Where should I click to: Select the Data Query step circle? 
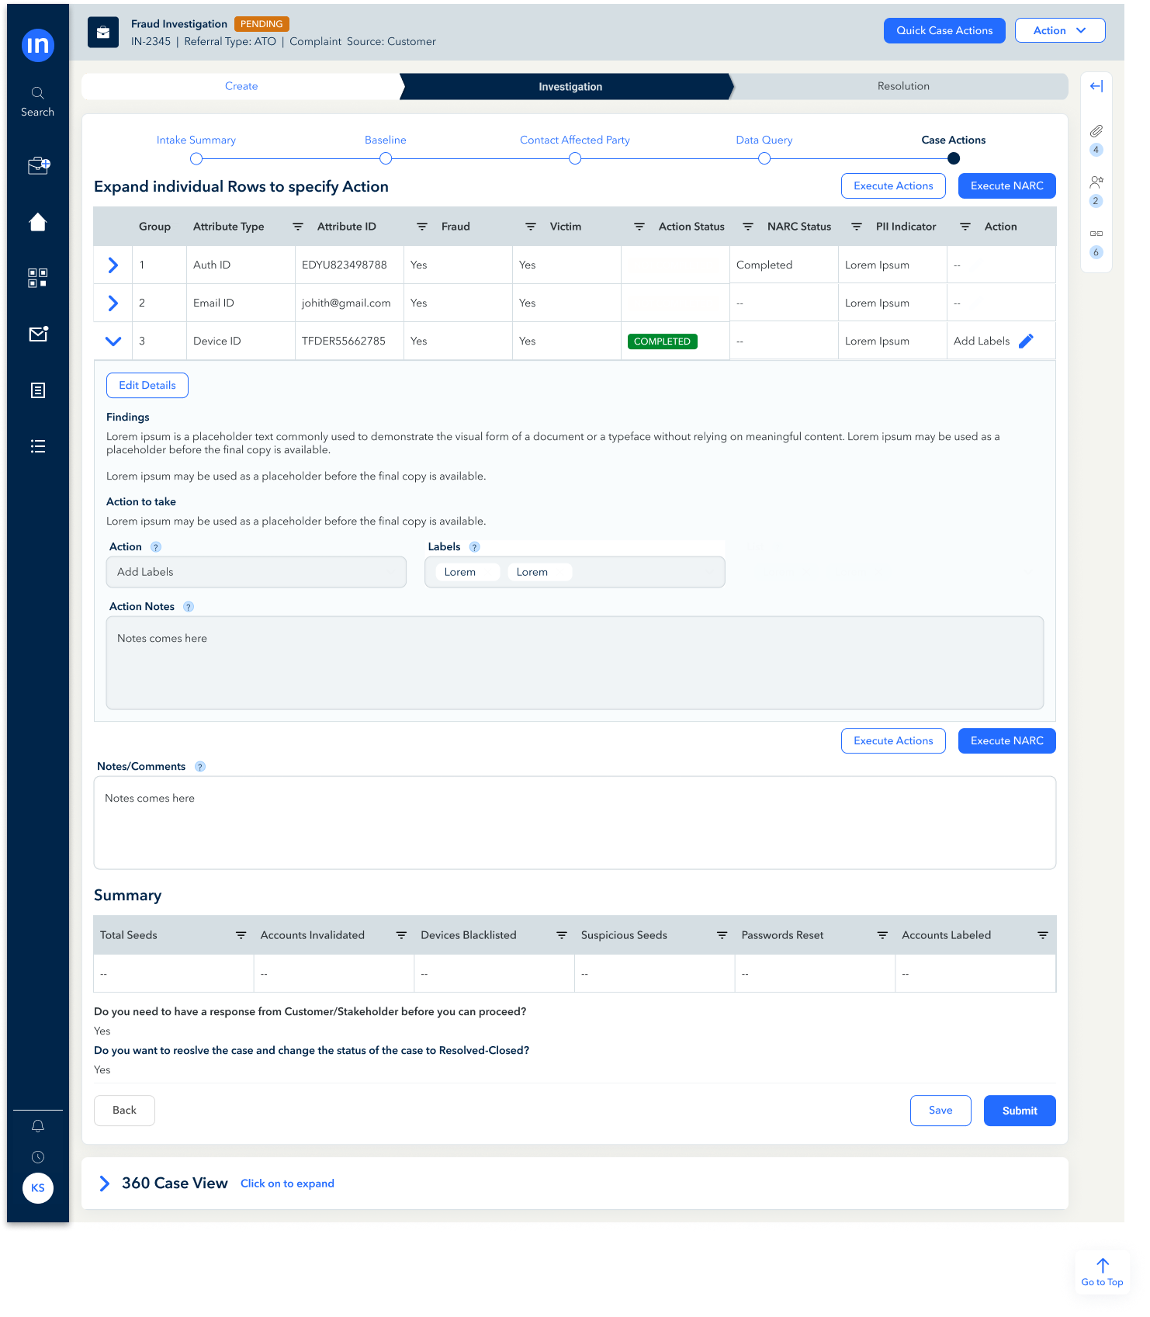point(764,159)
